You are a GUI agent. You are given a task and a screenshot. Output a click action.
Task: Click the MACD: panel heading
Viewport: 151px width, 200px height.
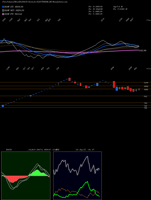pyautogui.click(x=9, y=150)
